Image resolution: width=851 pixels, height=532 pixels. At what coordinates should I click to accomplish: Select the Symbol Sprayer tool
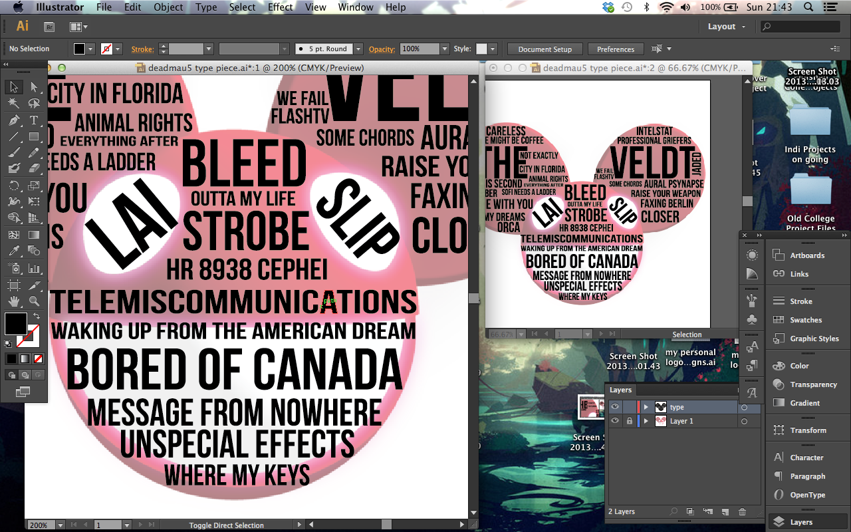click(14, 268)
